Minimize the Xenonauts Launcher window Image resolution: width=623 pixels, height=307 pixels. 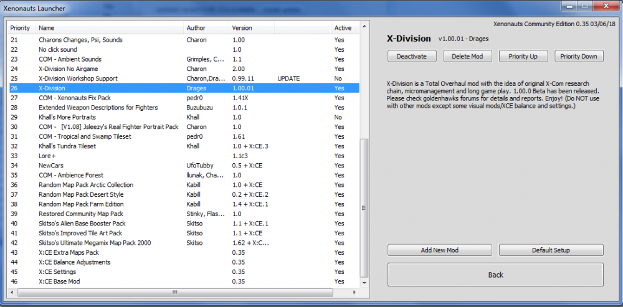pos(570,6)
